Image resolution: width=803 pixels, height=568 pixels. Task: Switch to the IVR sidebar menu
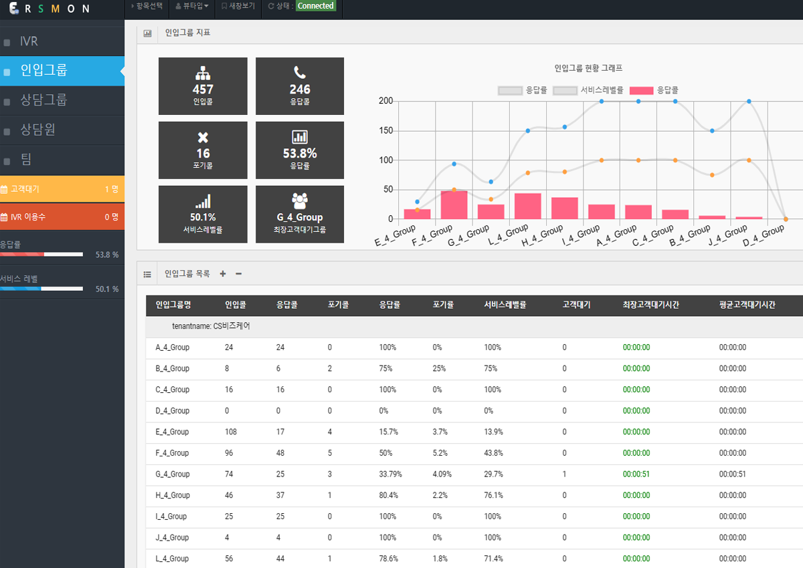29,41
